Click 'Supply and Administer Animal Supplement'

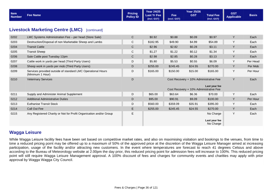pos(55,94)
